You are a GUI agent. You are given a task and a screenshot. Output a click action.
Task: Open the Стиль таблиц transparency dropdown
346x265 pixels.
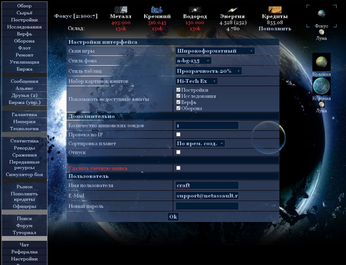208,71
